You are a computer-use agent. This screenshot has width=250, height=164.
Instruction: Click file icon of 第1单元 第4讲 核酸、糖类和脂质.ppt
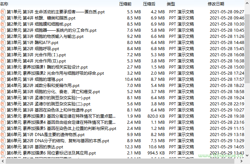click(x=3, y=18)
